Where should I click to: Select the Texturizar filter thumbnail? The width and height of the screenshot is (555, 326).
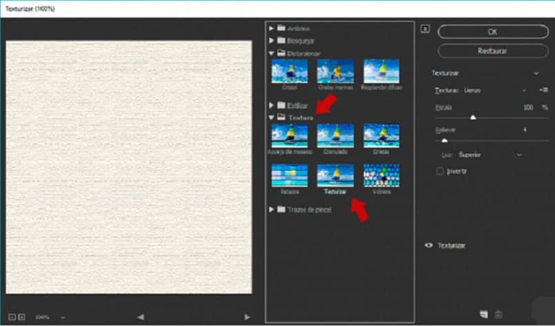335,175
